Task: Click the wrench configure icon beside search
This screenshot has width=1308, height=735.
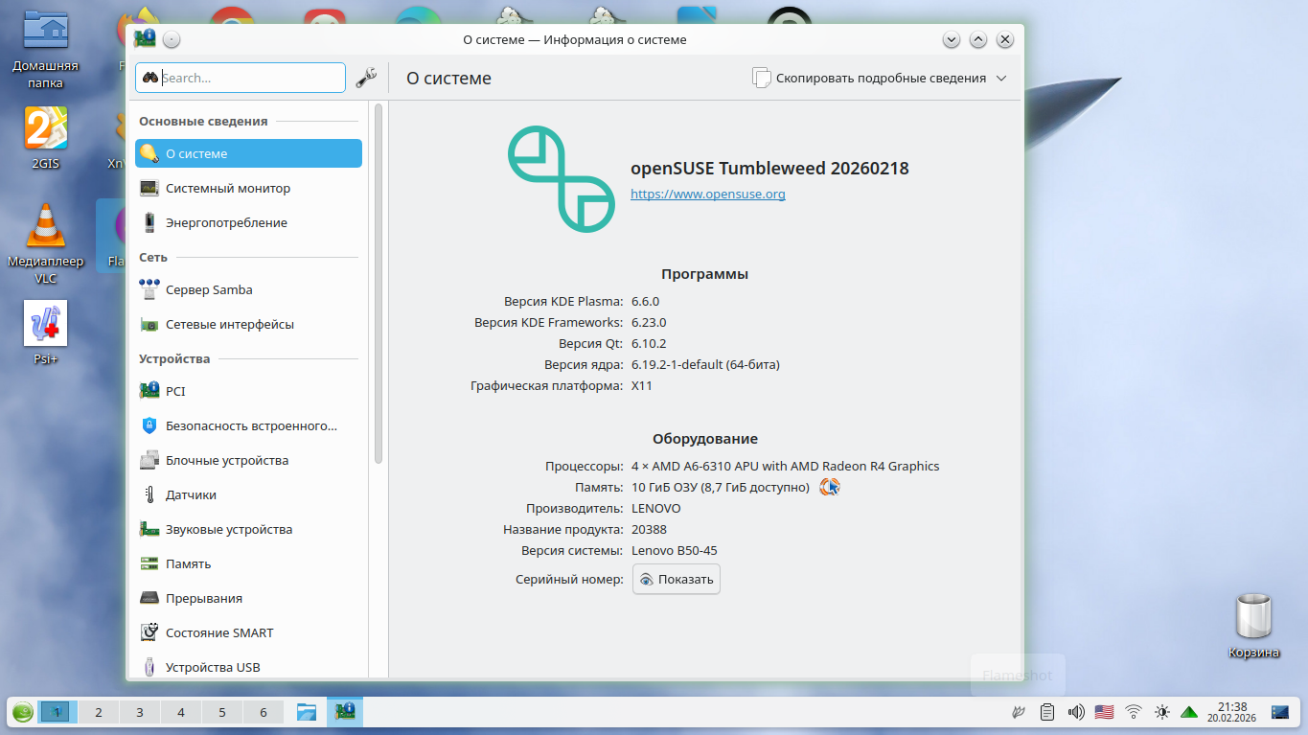Action: [366, 79]
